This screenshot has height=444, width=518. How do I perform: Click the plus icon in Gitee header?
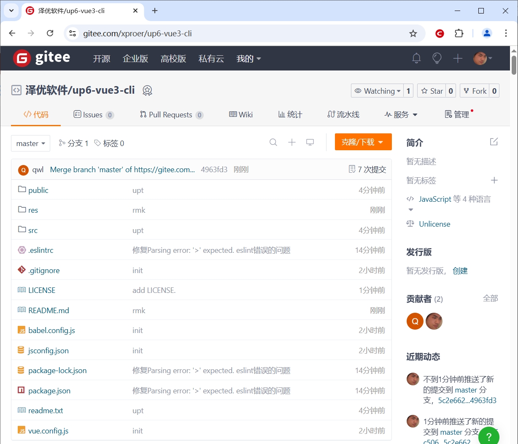point(458,58)
